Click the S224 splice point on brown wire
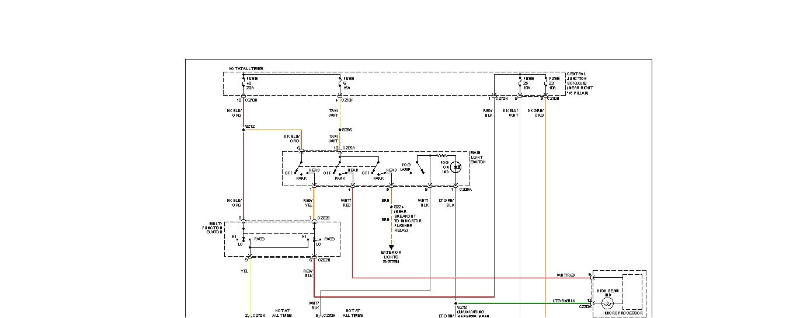786x318 pixels. (x=391, y=207)
